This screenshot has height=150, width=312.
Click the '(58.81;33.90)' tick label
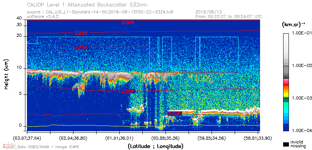pyautogui.click(x=258, y=138)
